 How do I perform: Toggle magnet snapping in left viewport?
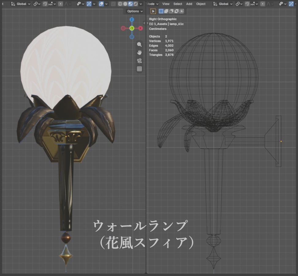[45, 4]
